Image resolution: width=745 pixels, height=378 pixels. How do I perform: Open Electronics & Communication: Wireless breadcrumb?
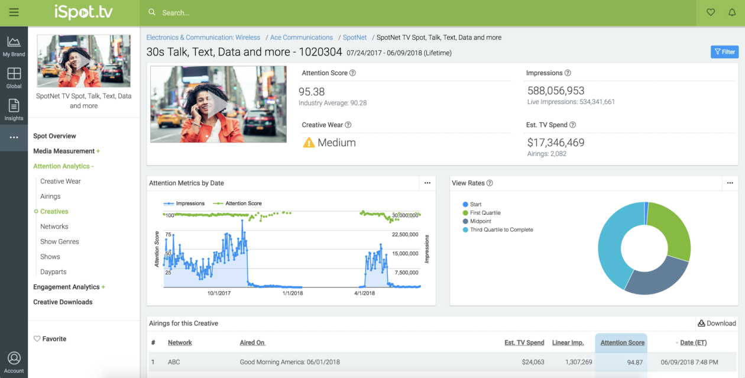pyautogui.click(x=203, y=37)
